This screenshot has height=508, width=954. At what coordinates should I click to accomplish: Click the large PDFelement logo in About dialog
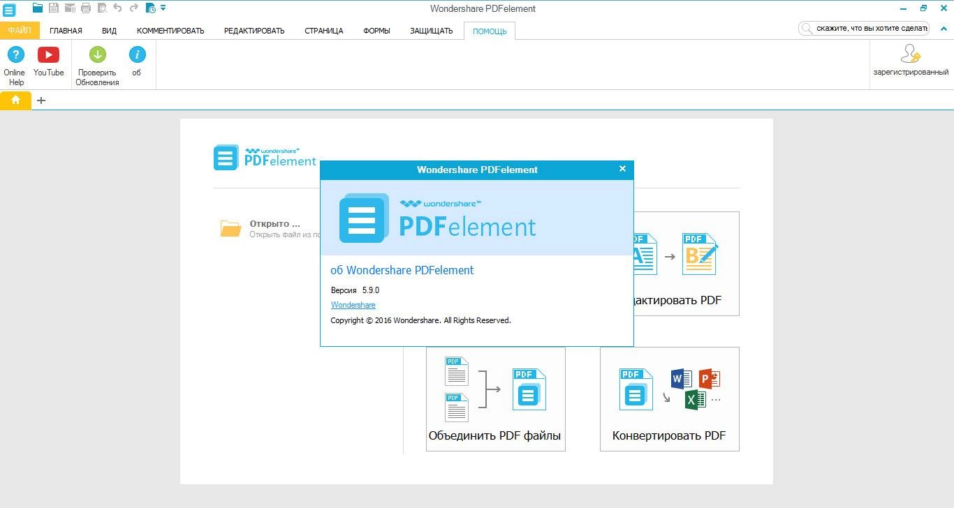pos(438,218)
